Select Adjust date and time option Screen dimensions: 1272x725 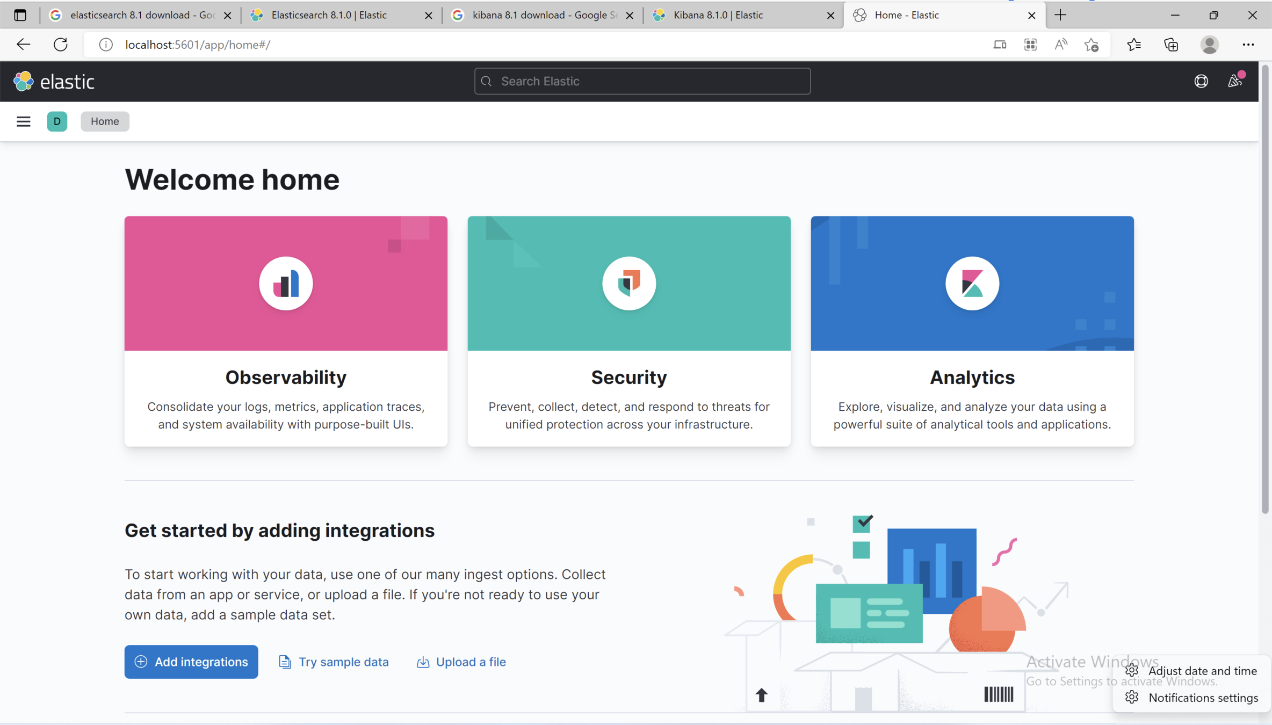pyautogui.click(x=1202, y=671)
